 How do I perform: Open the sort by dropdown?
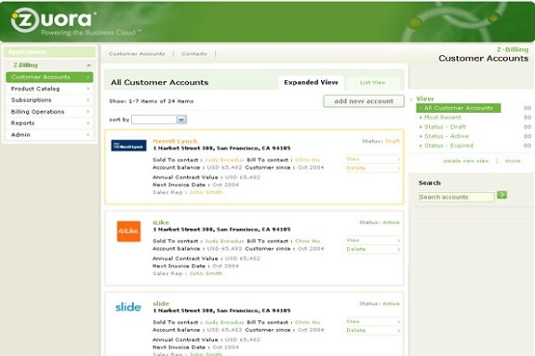[159, 120]
